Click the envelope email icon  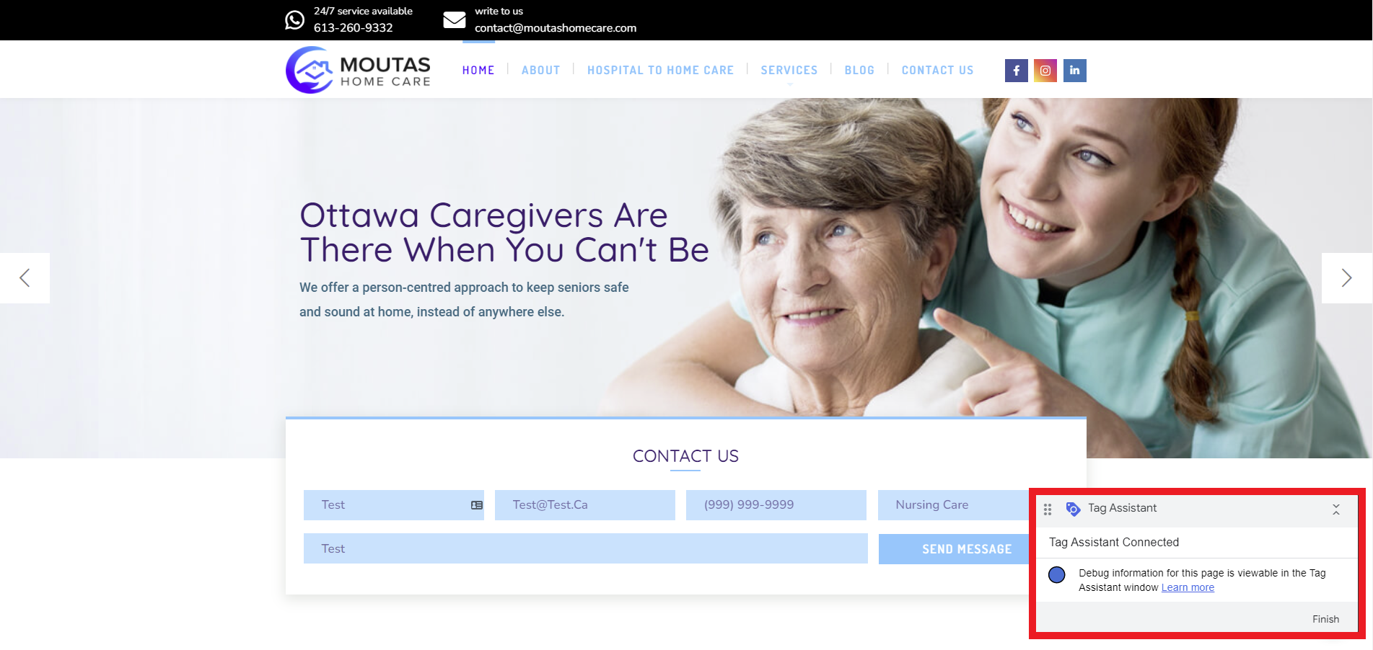click(454, 20)
